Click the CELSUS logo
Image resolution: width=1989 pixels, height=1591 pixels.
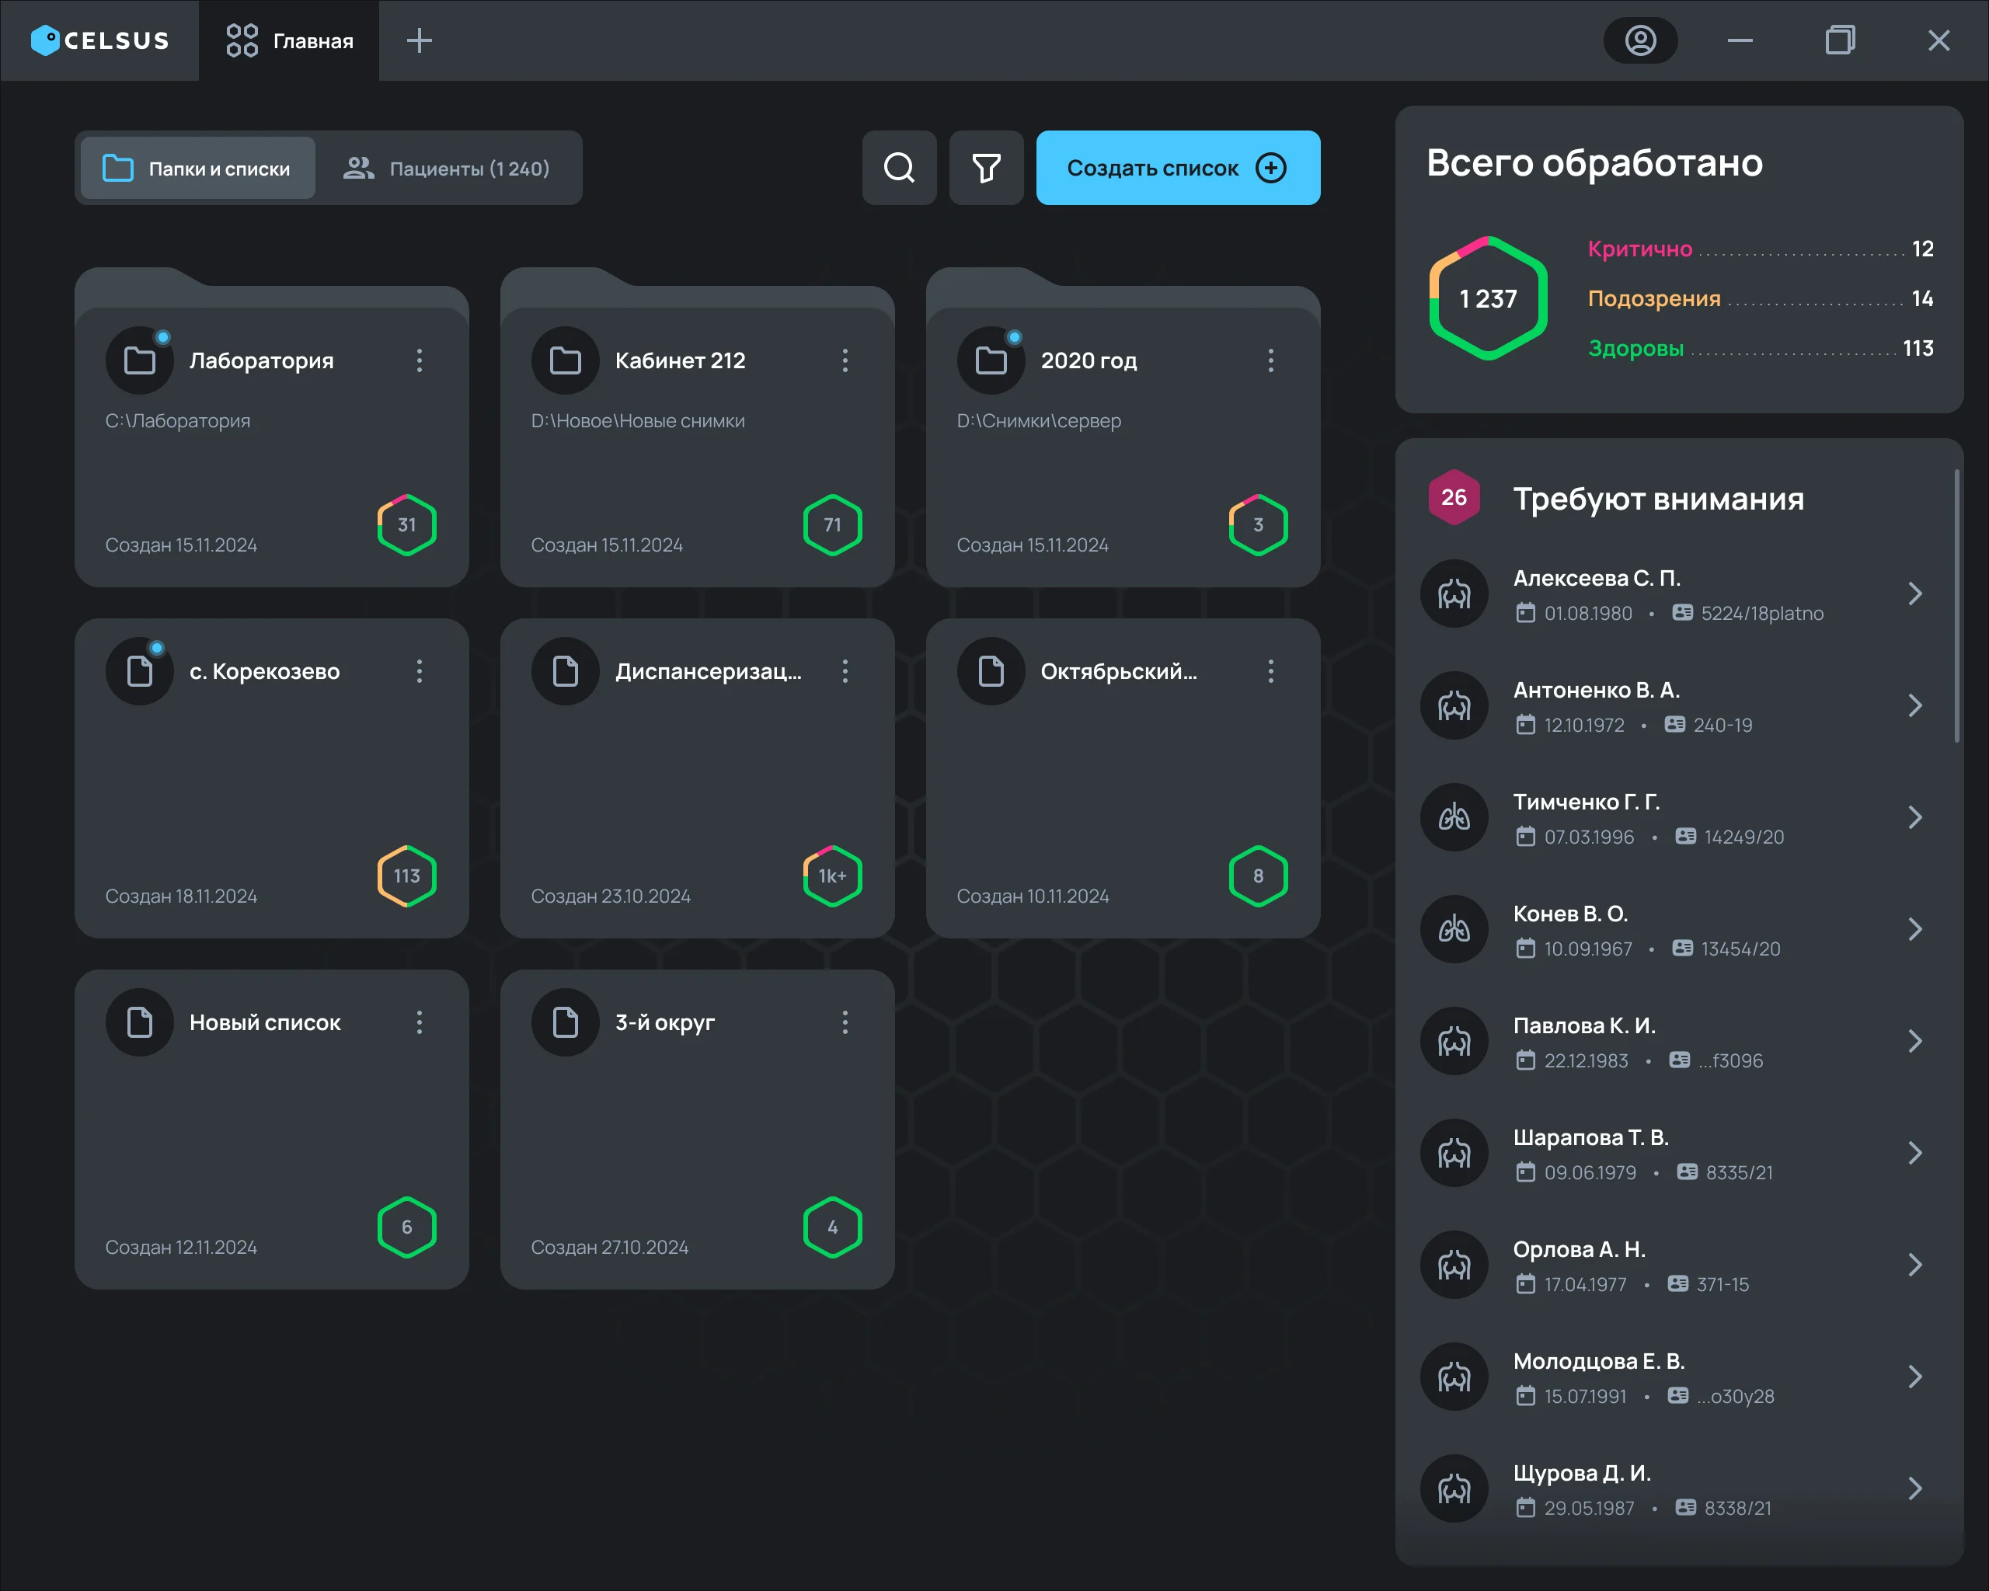99,40
